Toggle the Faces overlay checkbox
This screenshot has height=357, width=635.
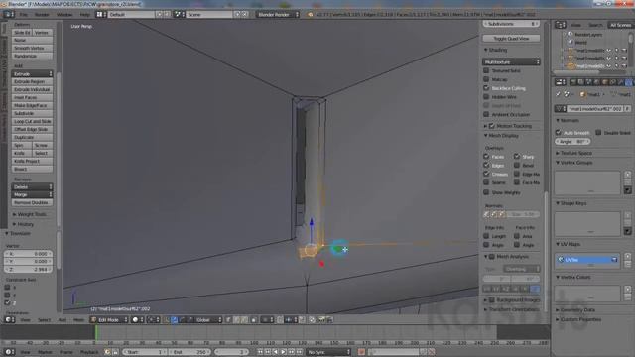pyautogui.click(x=486, y=156)
